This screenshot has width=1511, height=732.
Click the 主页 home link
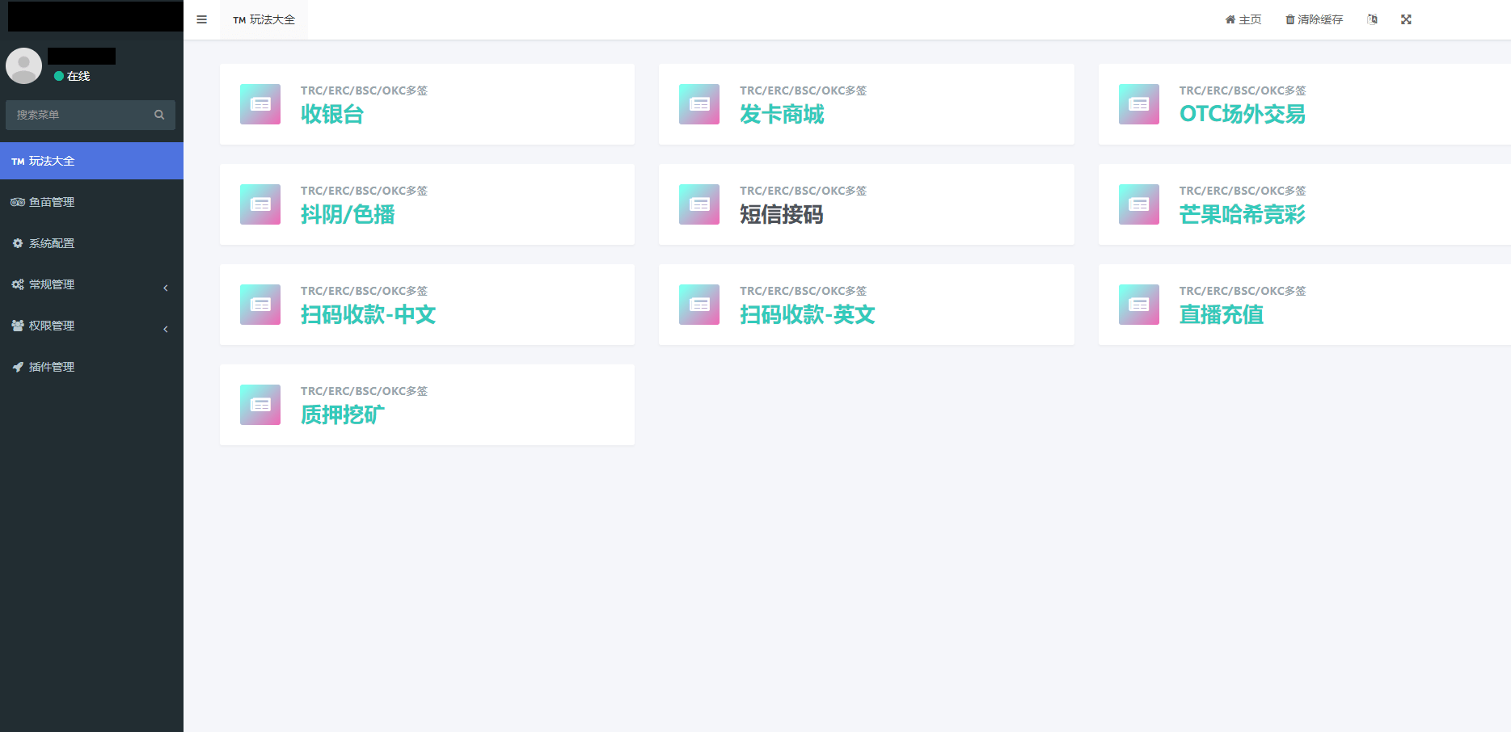1243,19
